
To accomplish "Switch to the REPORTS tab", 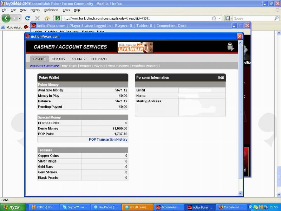I will tap(59, 59).
